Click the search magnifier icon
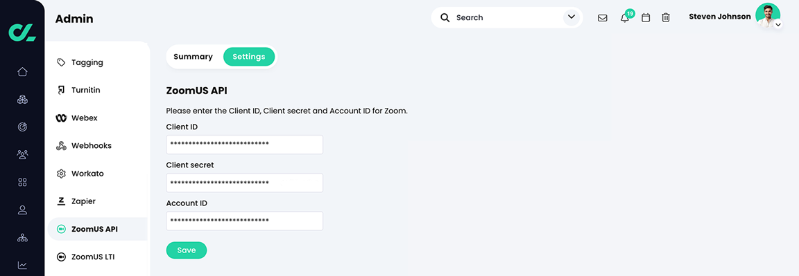This screenshot has width=799, height=276. point(445,18)
